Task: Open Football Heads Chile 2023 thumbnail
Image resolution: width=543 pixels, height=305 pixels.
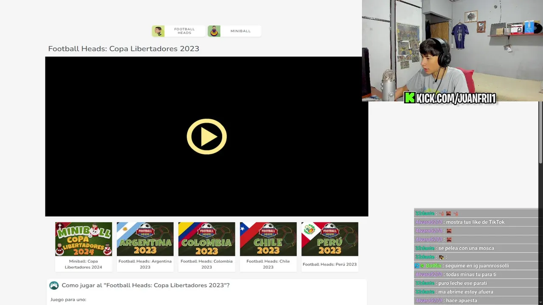Action: pos(268,239)
